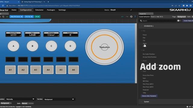Click panel button B

pyautogui.click(x=33, y=46)
